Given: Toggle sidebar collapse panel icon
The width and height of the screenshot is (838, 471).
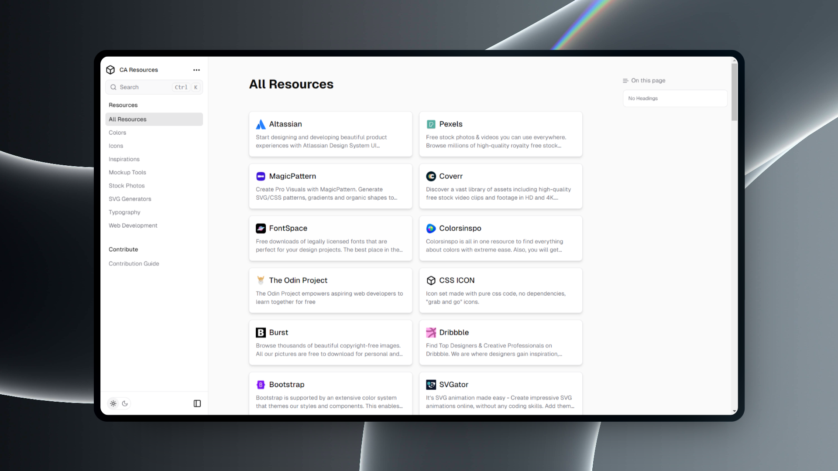Looking at the screenshot, I should point(197,403).
